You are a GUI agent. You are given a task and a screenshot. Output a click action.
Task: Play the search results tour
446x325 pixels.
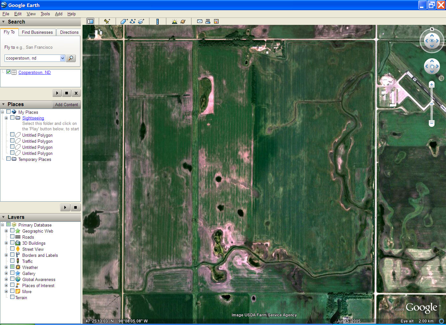pos(57,93)
